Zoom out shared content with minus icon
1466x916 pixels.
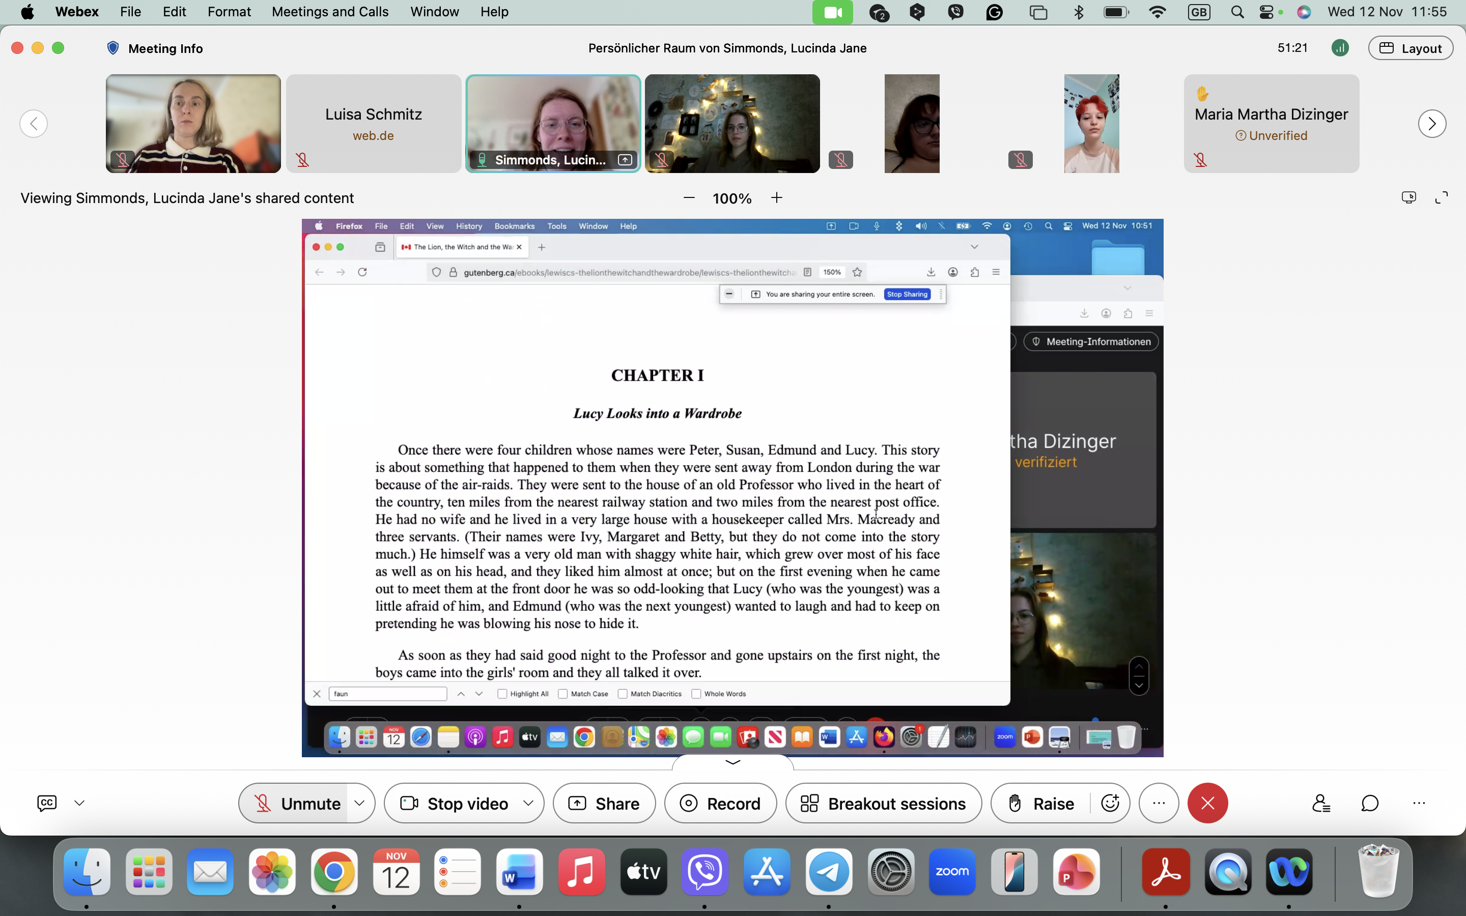point(689,198)
